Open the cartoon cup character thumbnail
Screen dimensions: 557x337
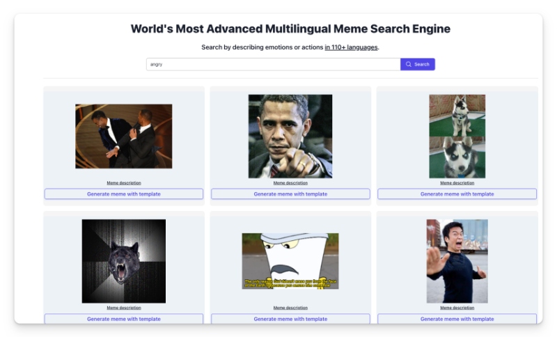pyautogui.click(x=290, y=261)
